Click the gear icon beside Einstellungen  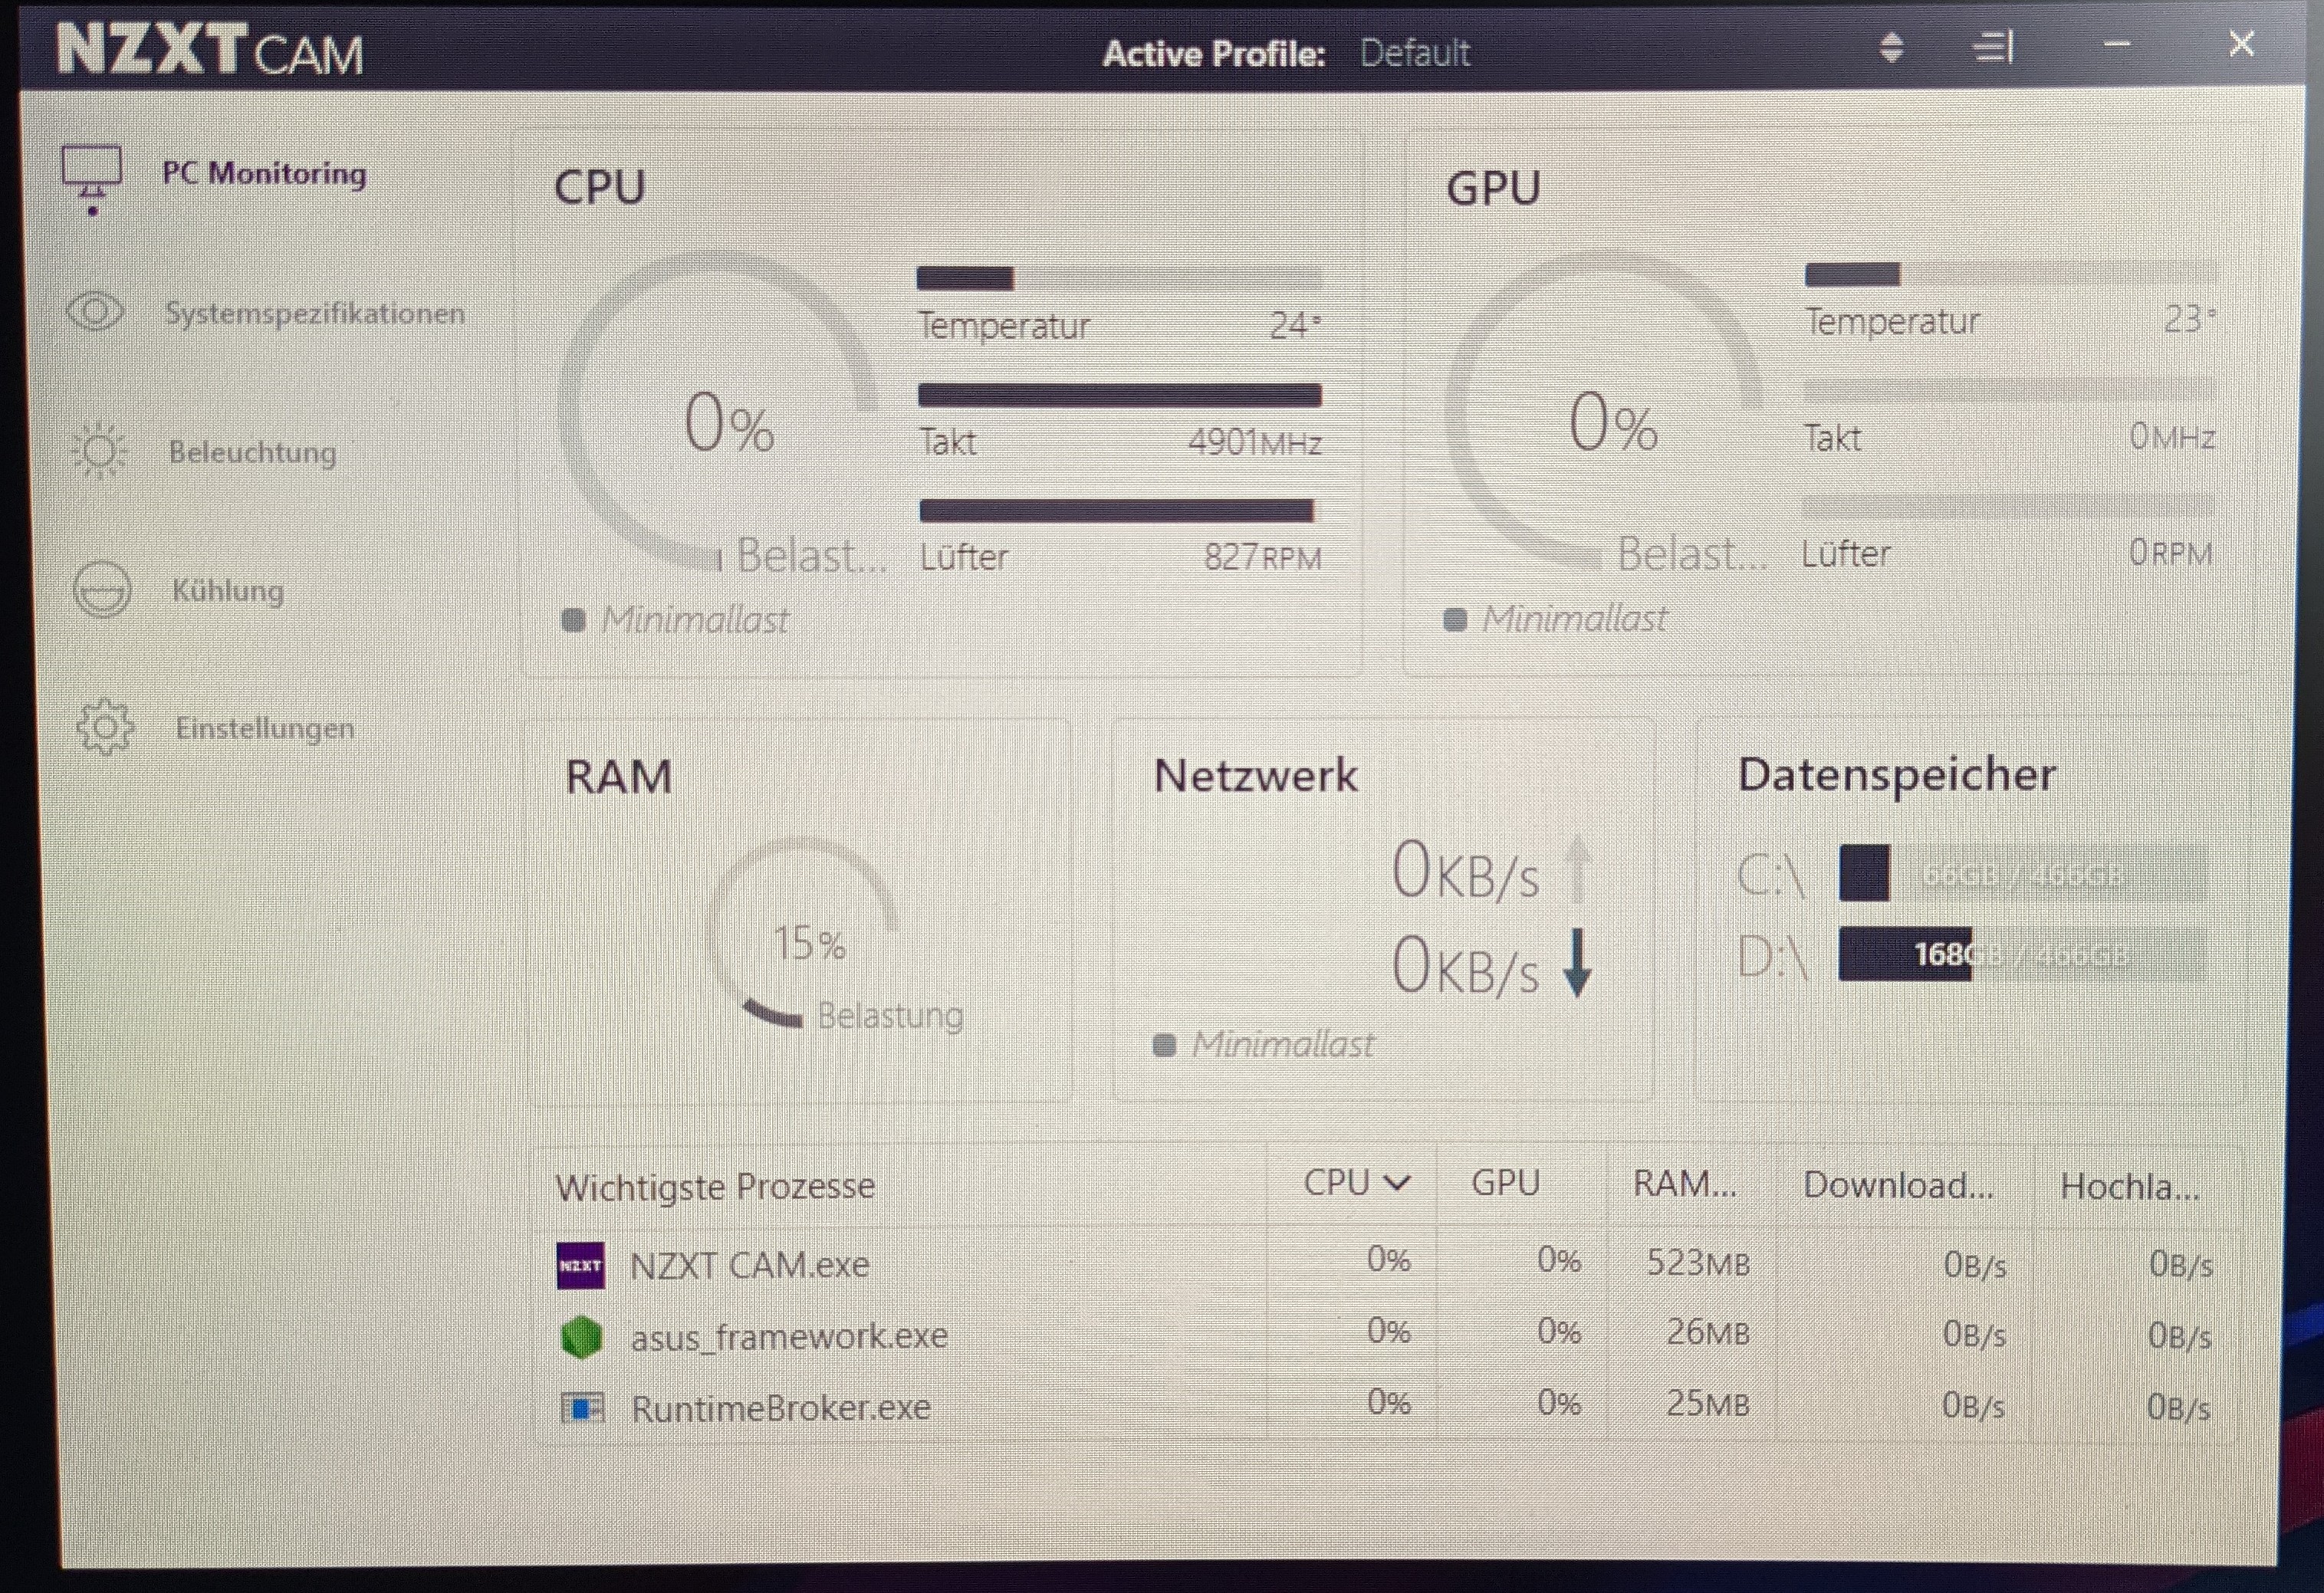pos(105,726)
